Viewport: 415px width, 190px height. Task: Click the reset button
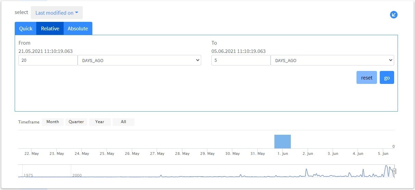(x=367, y=77)
